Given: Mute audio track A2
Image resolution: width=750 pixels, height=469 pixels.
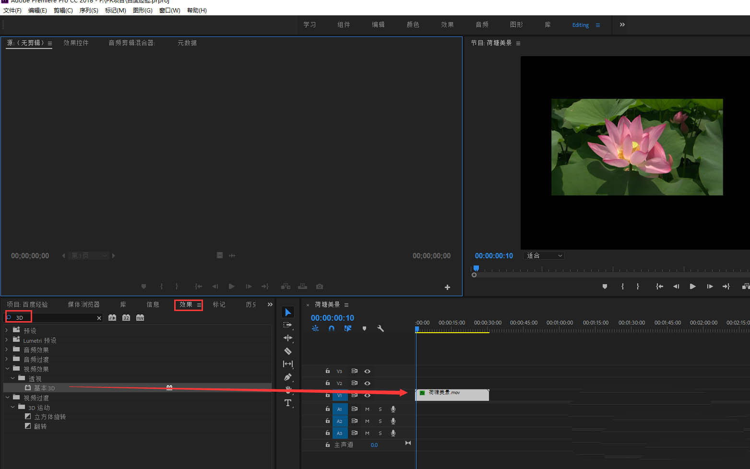Looking at the screenshot, I should 367,421.
